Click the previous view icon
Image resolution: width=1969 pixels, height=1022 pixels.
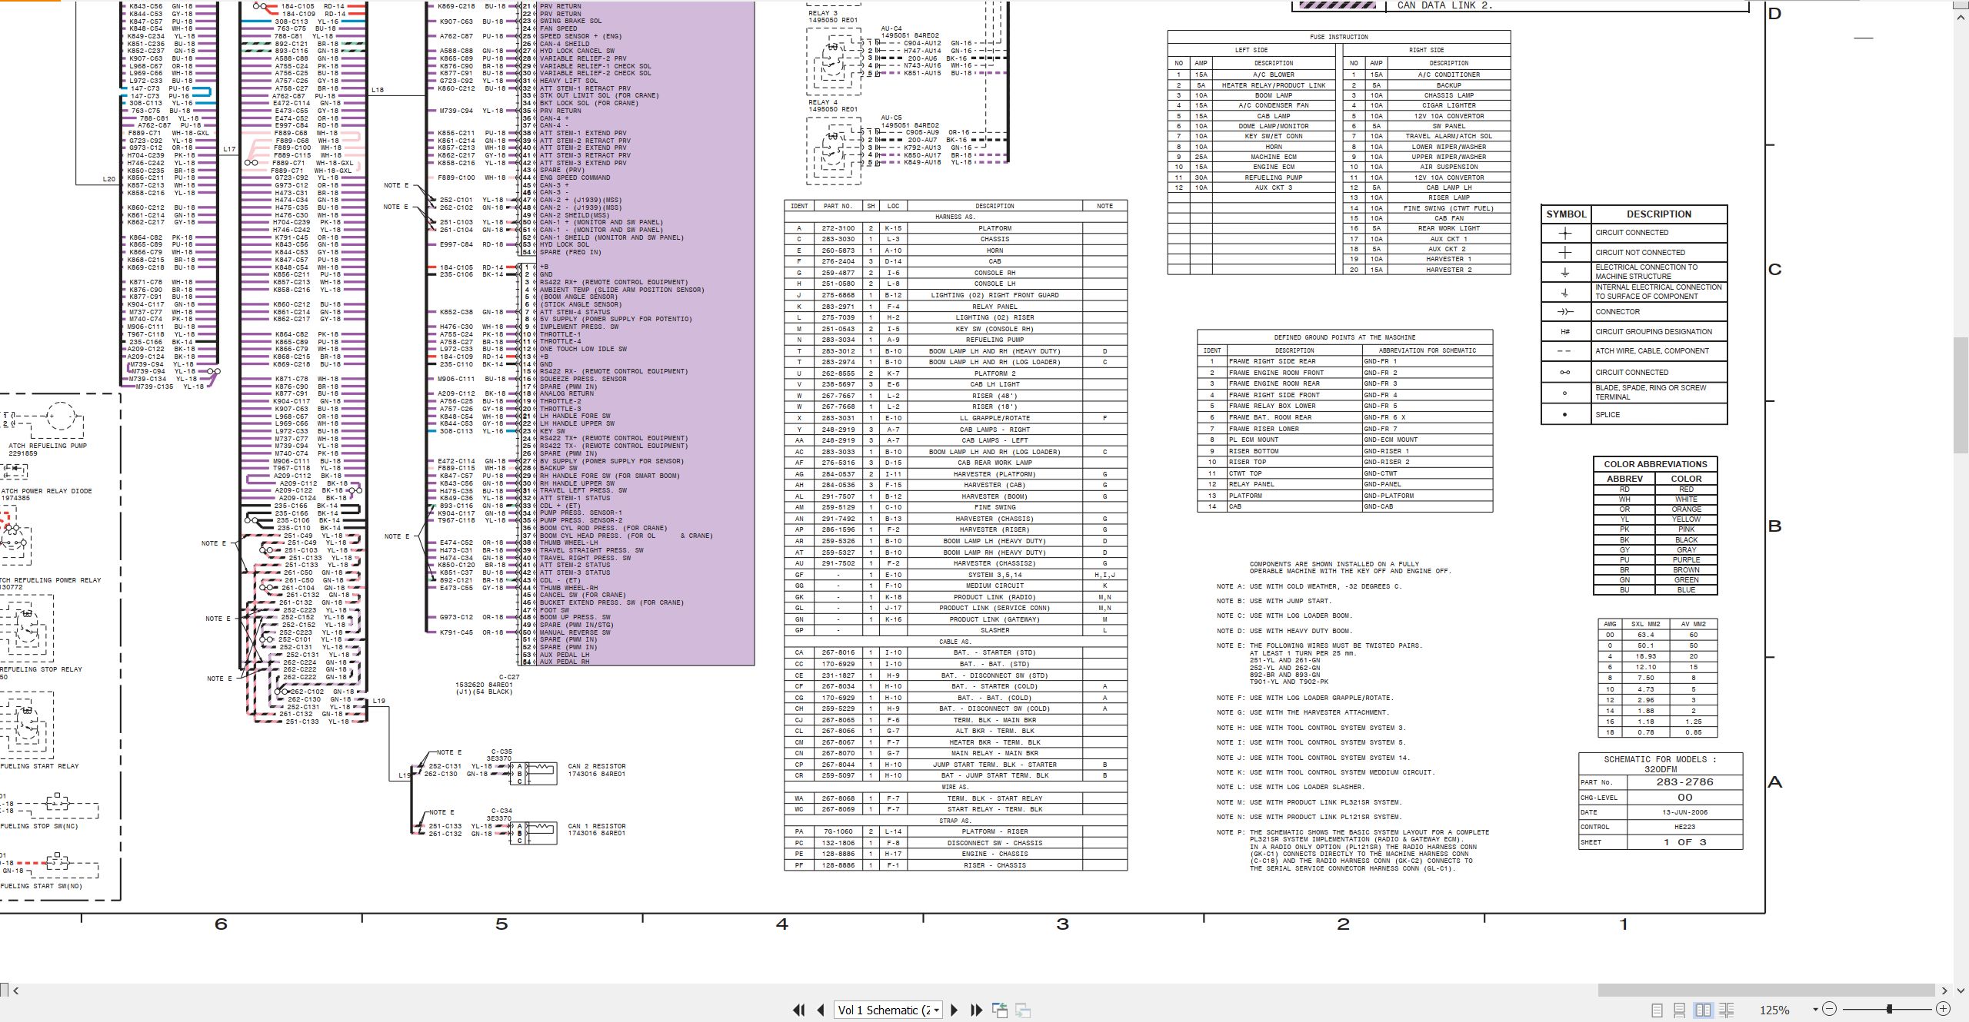[x=1000, y=1010]
